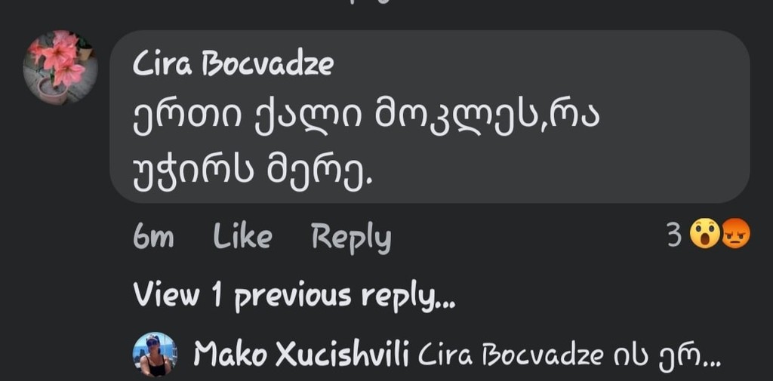This screenshot has height=381, width=773.
Task: Open the 6m comment timestamp
Action: (x=153, y=237)
